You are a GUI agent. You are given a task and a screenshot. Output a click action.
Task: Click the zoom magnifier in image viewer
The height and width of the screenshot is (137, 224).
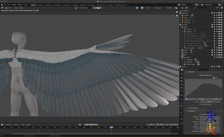pyautogui.click(x=177, y=12)
